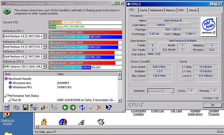Click the Core Voltage 2.080 V value

tap(190, 34)
